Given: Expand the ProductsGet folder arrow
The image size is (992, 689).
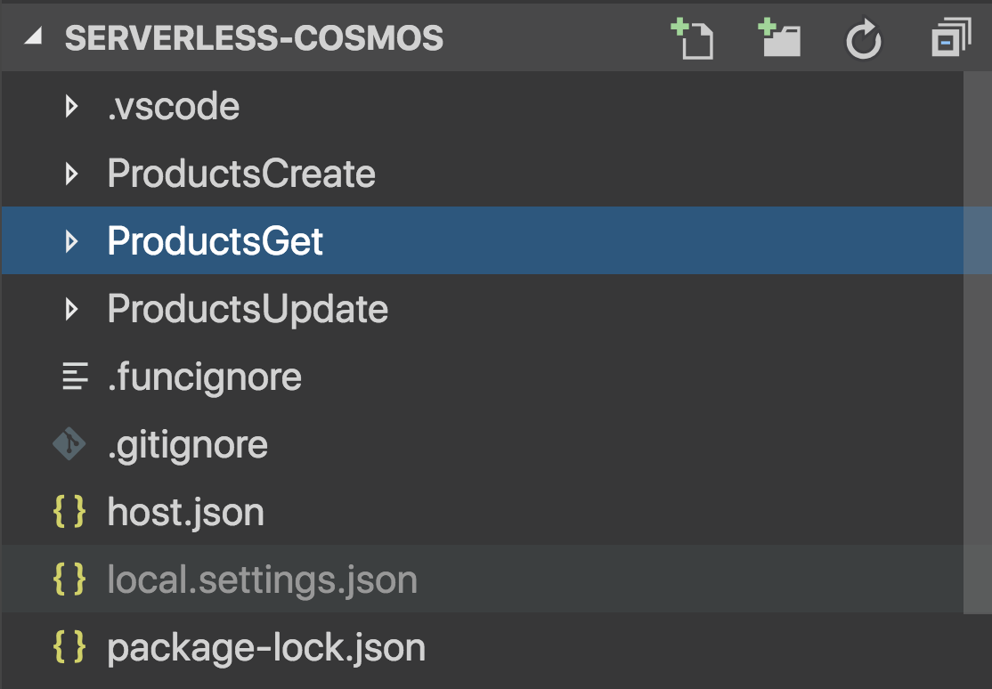Looking at the screenshot, I should 72,241.
